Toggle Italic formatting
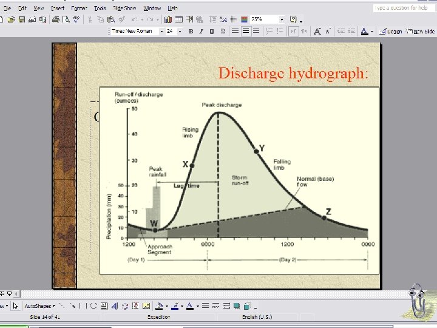The image size is (437, 328). pos(202,31)
